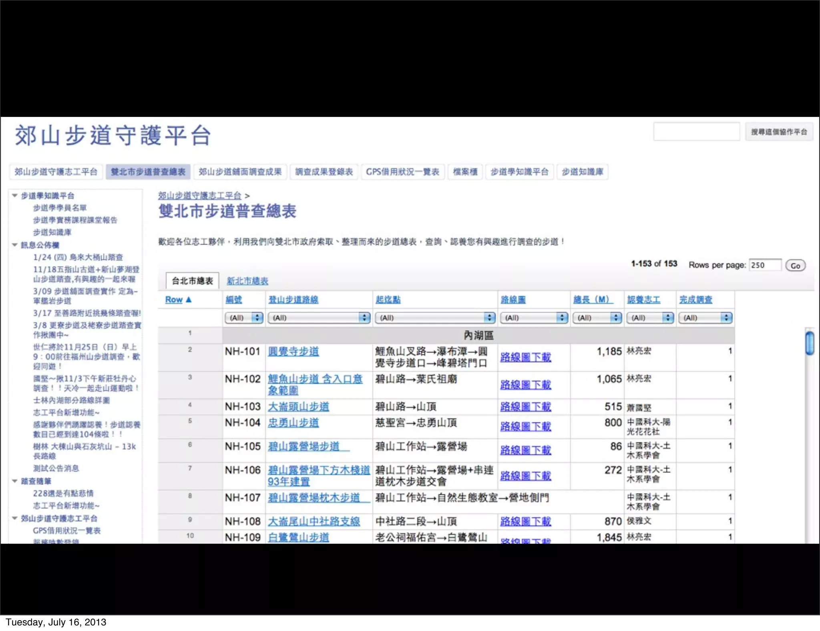
Task: Sort by the 總長 (M) column header
Action: [592, 299]
